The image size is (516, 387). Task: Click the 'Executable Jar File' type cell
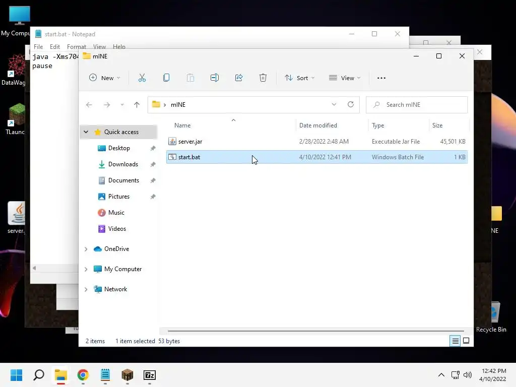point(396,142)
